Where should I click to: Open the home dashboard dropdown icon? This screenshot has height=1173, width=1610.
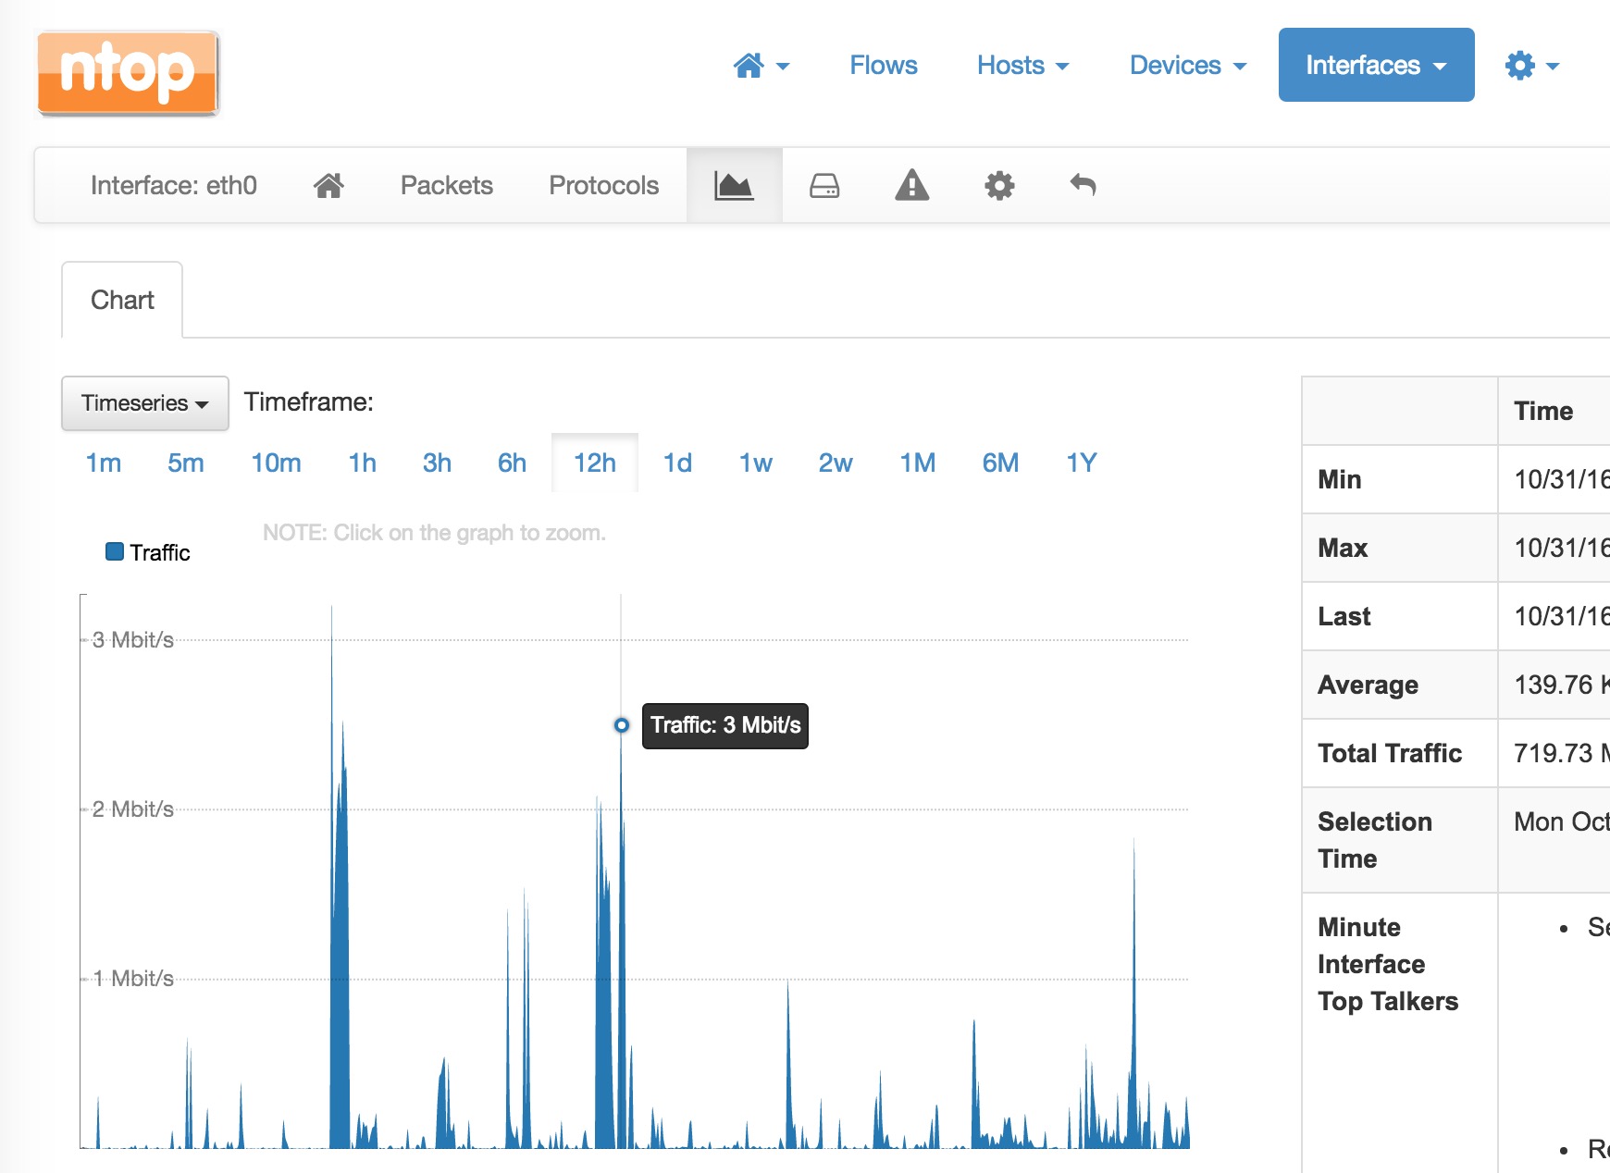coord(760,66)
